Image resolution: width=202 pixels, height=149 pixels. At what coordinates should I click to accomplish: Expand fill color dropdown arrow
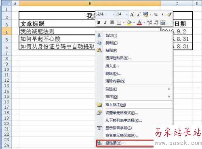(134, 23)
